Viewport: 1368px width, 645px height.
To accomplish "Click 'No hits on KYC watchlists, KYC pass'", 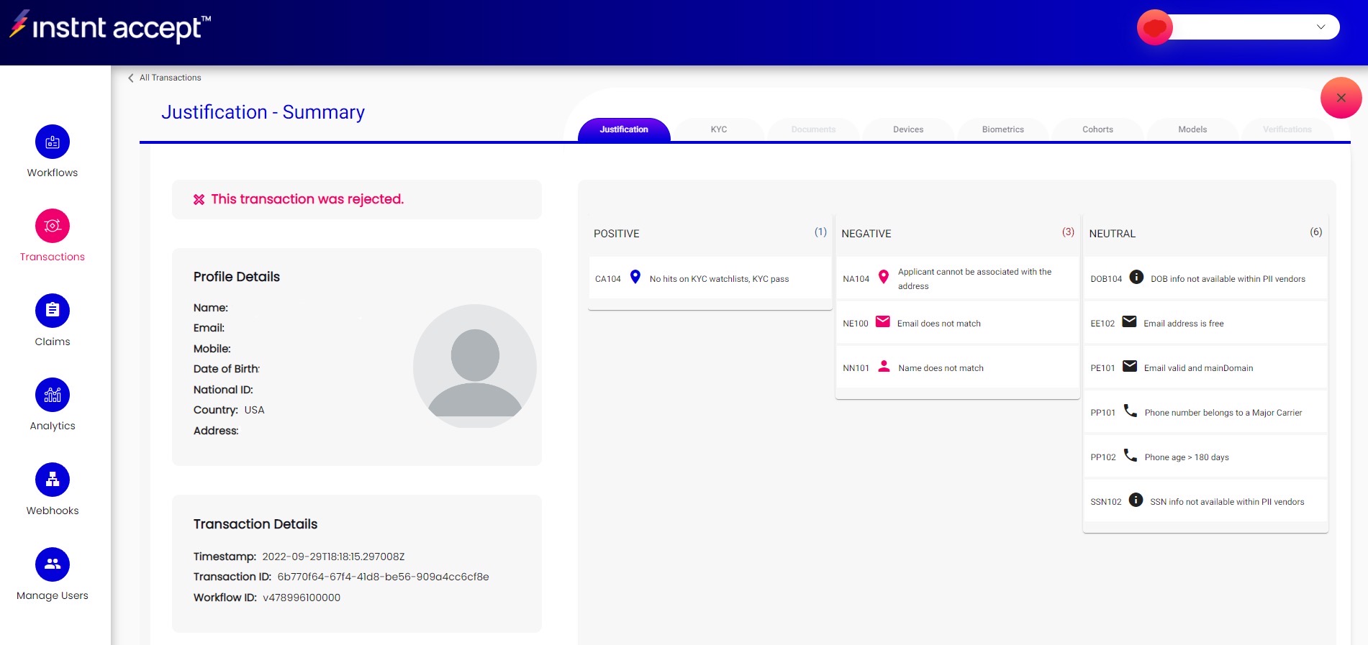I will pyautogui.click(x=719, y=279).
